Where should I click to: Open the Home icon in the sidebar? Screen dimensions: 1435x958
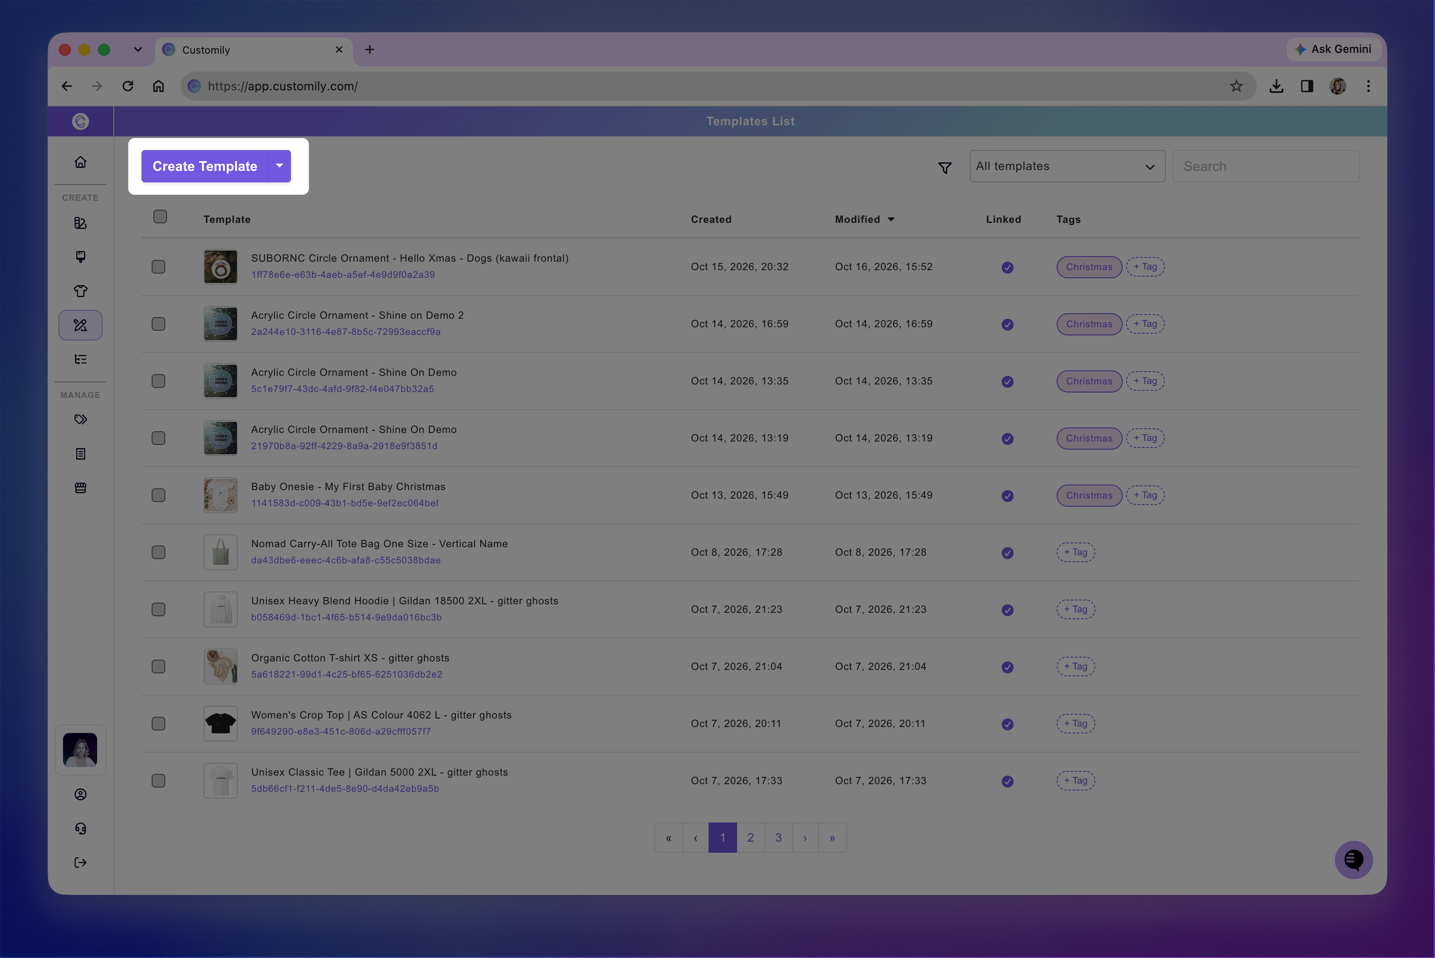point(80,162)
